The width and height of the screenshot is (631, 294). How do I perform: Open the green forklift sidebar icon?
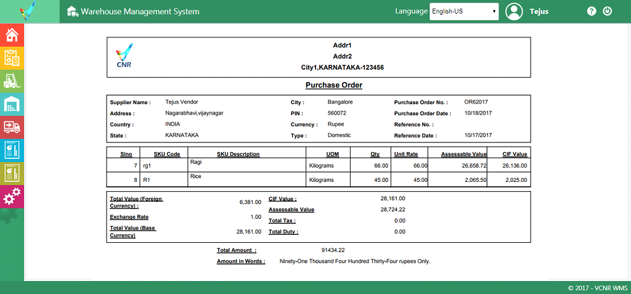pyautogui.click(x=12, y=81)
